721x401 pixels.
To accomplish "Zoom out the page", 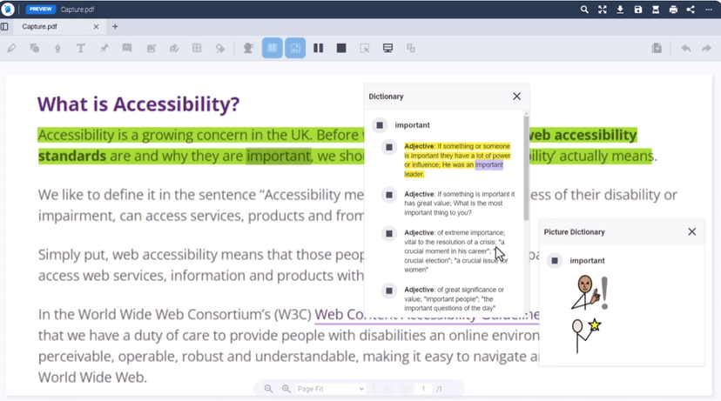I will (268, 389).
